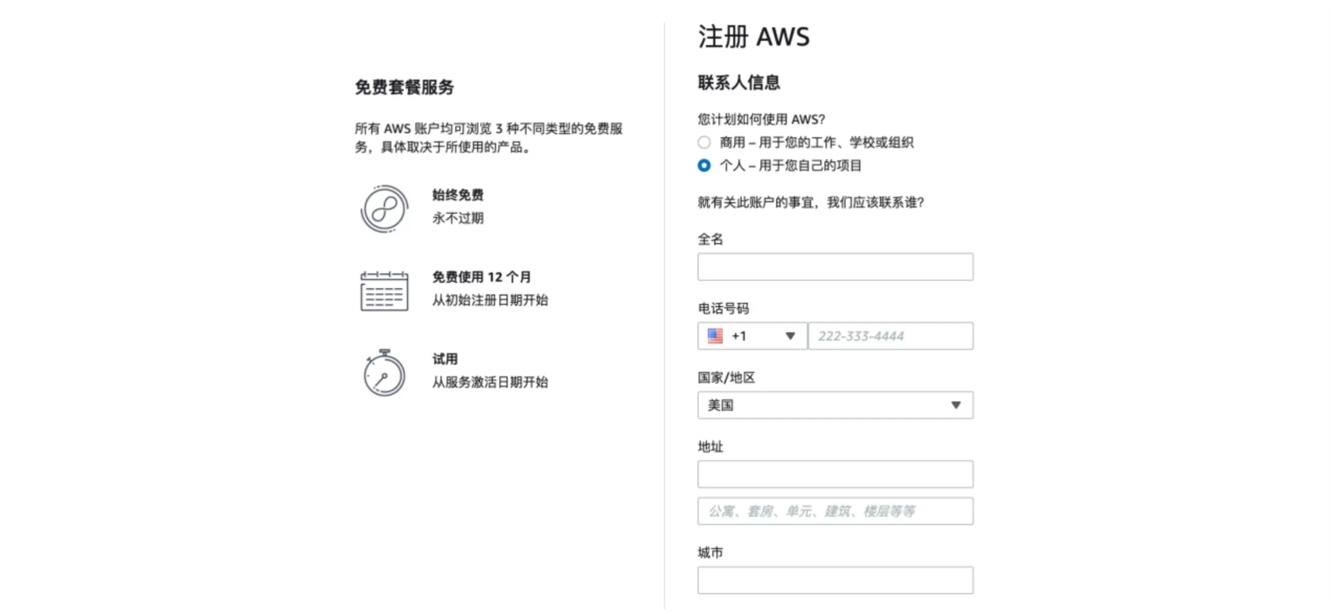Click the 试用 title text
Image resolution: width=1330 pixels, height=612 pixels.
pyautogui.click(x=445, y=359)
